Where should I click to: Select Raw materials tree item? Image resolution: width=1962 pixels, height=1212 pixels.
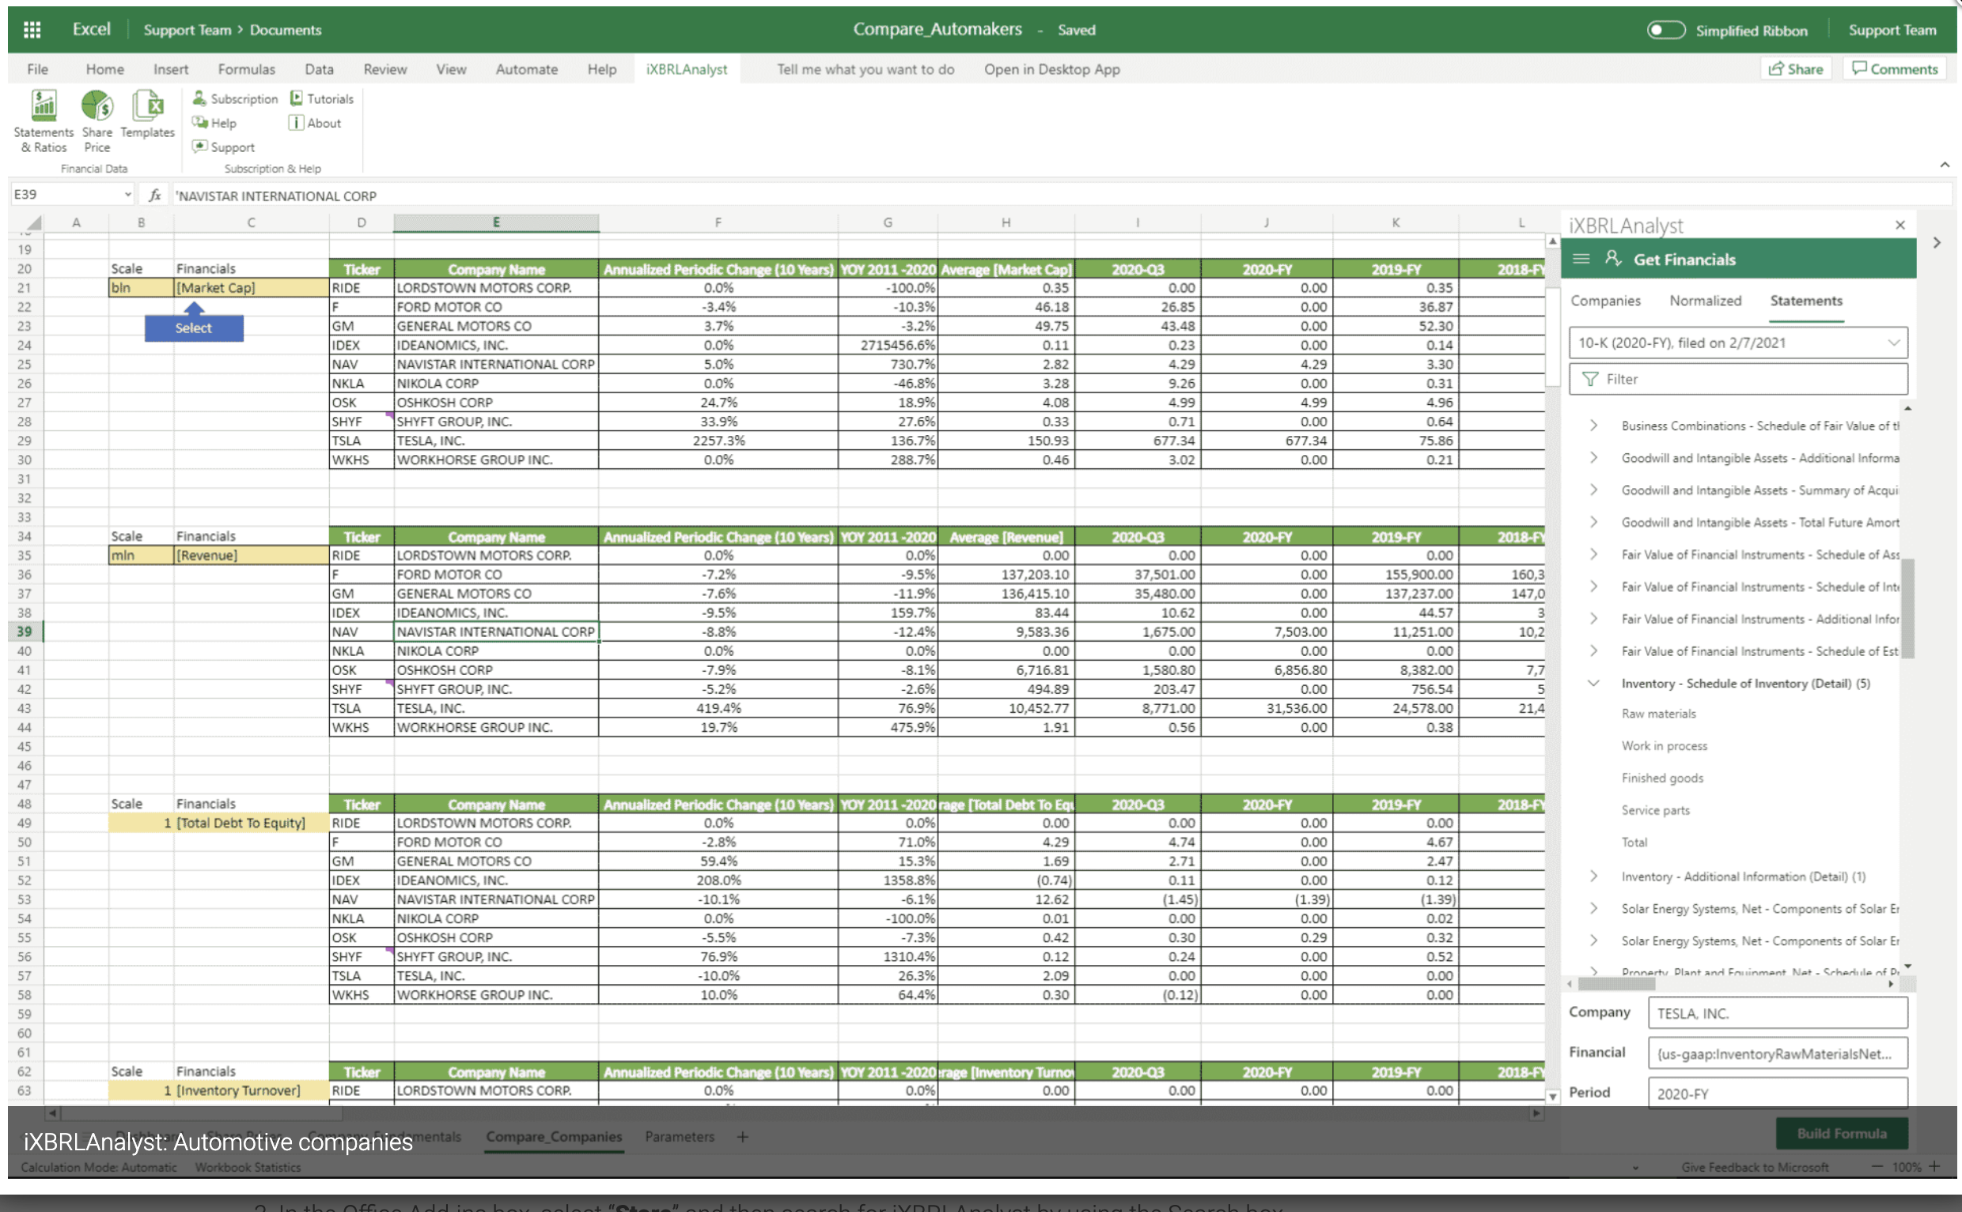[x=1658, y=714]
